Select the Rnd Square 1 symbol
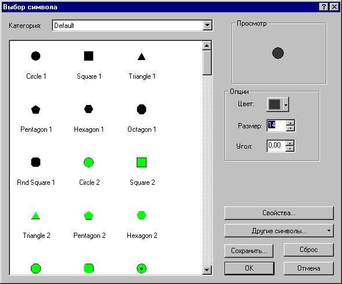 [35, 162]
